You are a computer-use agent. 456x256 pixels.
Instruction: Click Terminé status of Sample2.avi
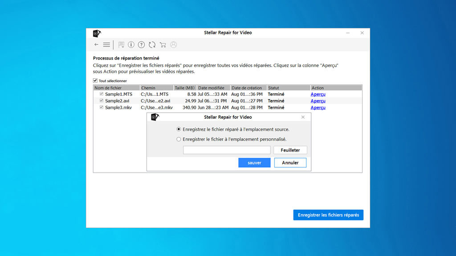click(276, 101)
